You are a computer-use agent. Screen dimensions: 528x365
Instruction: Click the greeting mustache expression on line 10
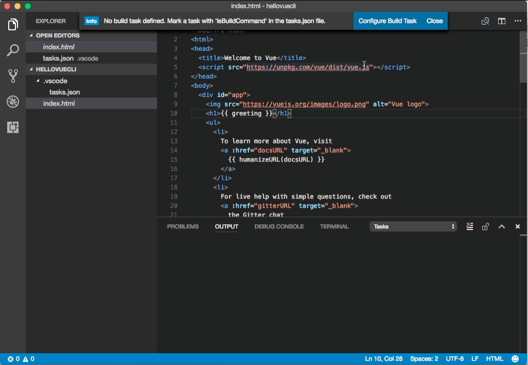247,114
